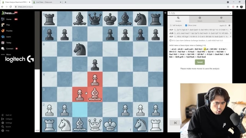Click the Caro-Kann Defense opening name
The width and height of the screenshot is (246, 138).
tap(197, 41)
